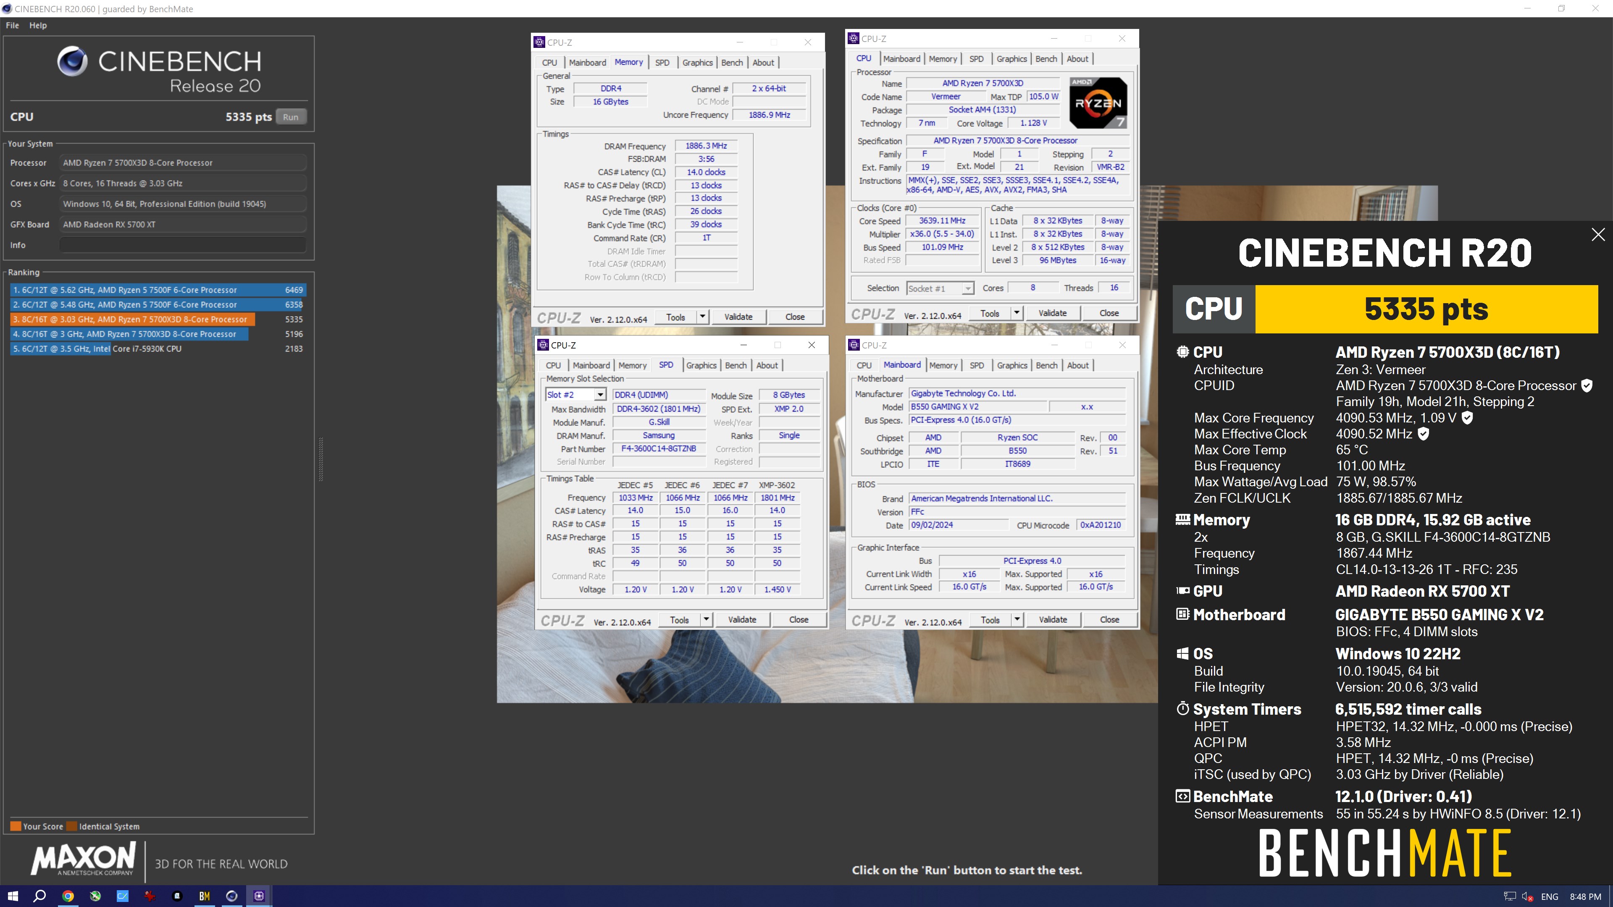Screen dimensions: 1613x907
Task: Click Run to start Cinebench CPU test
Action: coord(291,116)
